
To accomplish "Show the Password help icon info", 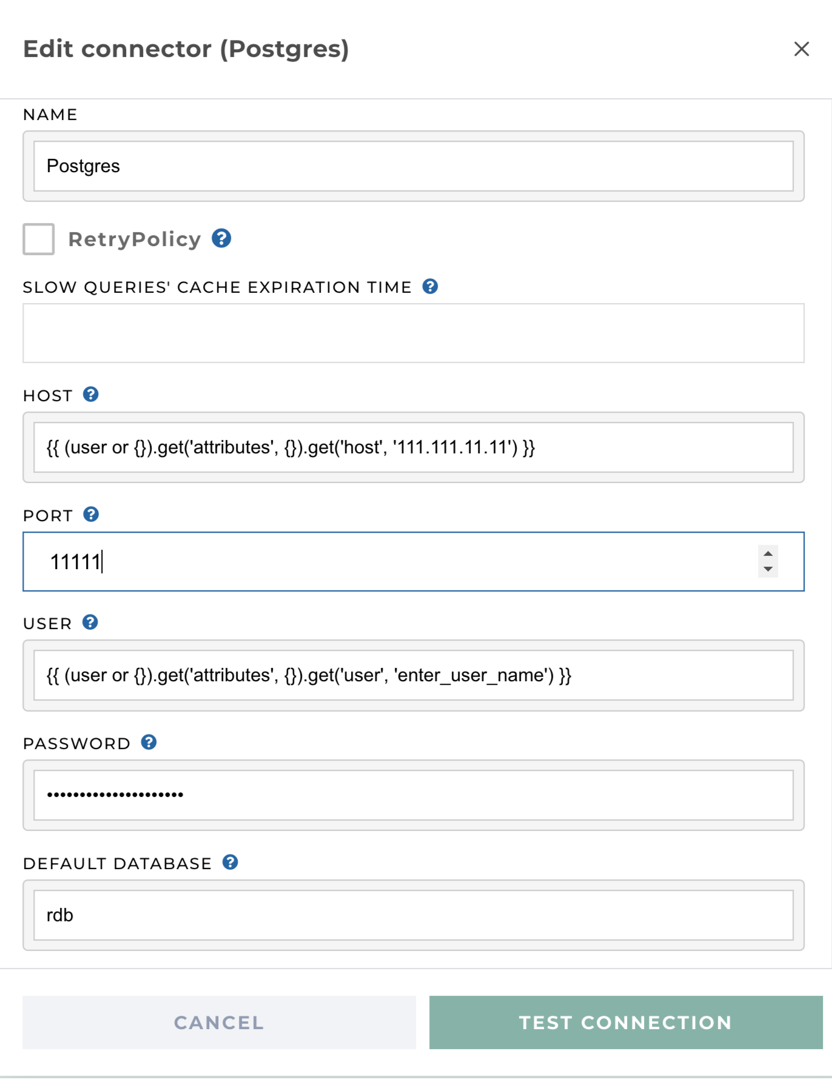I will (149, 742).
